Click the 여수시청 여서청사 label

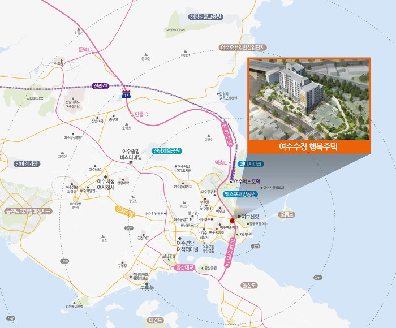tap(106, 184)
